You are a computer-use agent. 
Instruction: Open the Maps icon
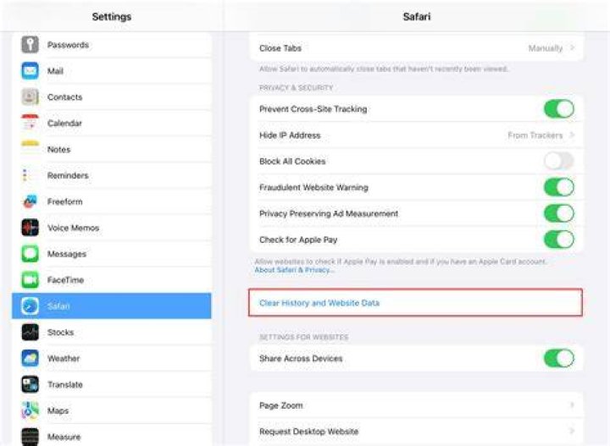30,410
